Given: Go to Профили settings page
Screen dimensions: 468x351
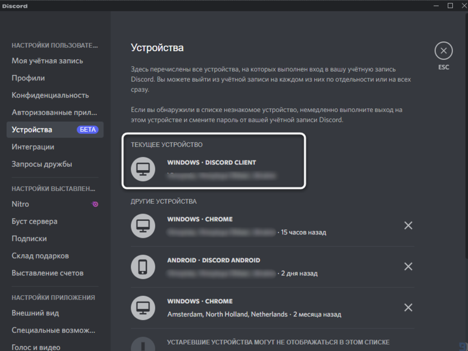Looking at the screenshot, I should tap(28, 78).
